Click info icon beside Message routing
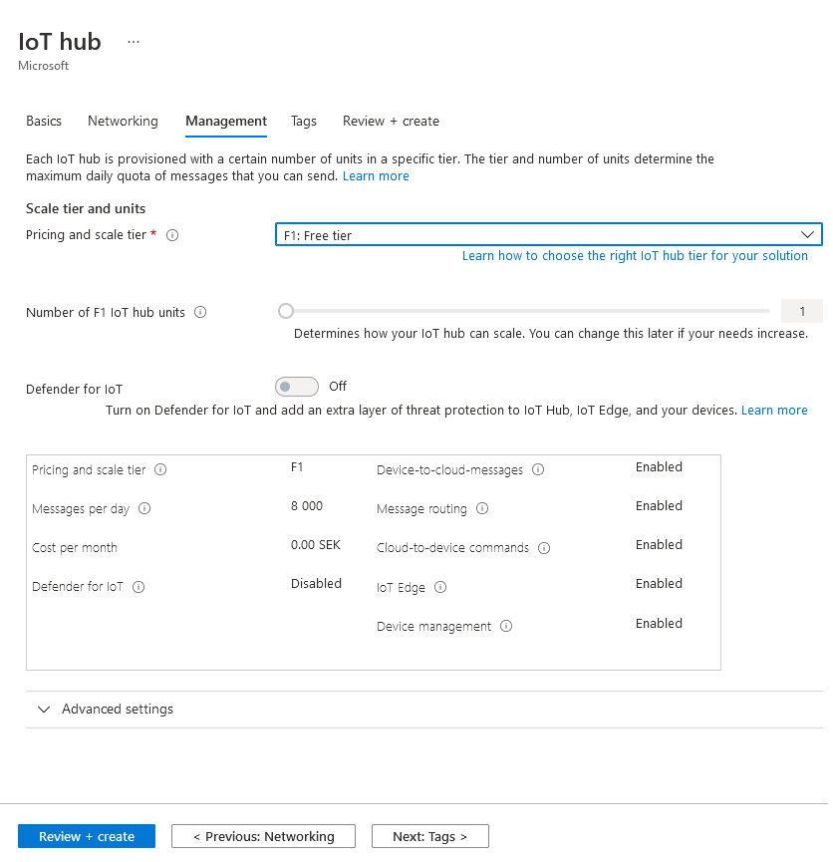Screen dimensions: 833x862 click(x=482, y=509)
